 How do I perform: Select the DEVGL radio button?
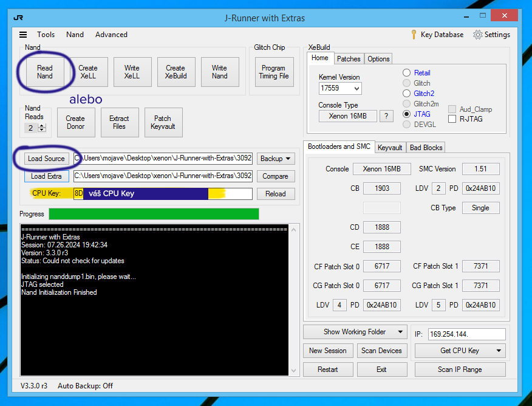coord(406,125)
